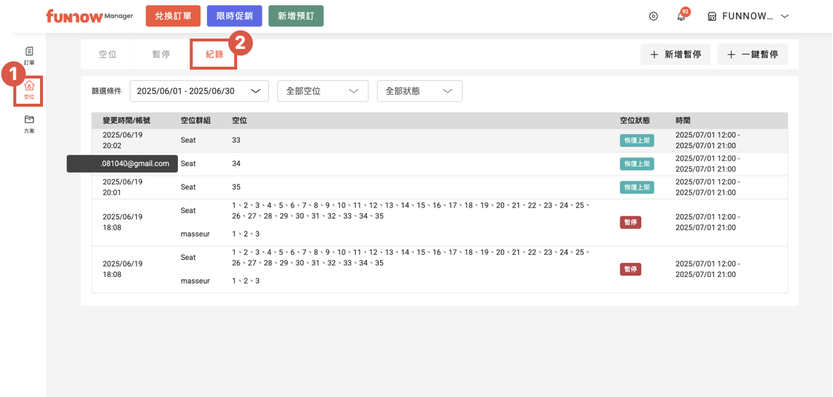Click the 新增暫停 button
833x397 pixels.
675,55
